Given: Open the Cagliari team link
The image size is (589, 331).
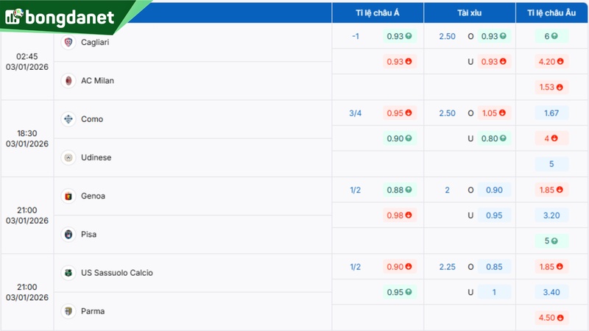Looking at the screenshot, I should tap(95, 43).
